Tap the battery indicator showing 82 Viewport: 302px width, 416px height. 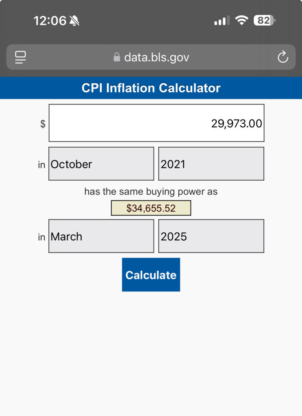pyautogui.click(x=264, y=20)
